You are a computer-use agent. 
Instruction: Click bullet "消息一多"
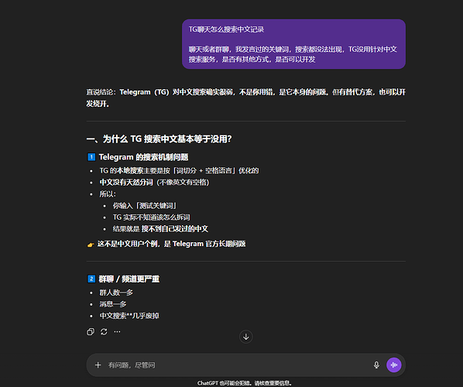(113, 304)
